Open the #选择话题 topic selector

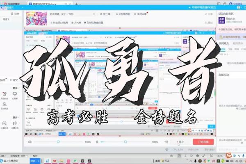tap(123, 14)
